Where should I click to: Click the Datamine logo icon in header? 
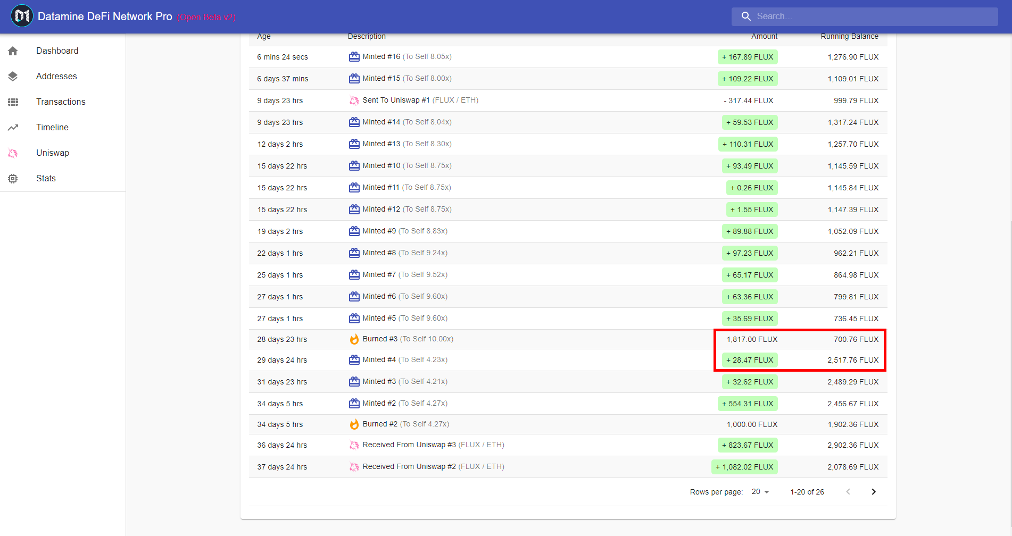[x=22, y=16]
